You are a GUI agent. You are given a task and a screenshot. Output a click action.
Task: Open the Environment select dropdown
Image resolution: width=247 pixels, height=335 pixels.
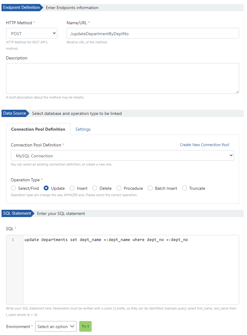[56, 327]
